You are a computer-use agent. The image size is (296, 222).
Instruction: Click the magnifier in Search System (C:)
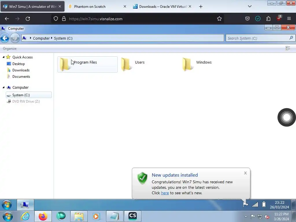[x=291, y=38]
